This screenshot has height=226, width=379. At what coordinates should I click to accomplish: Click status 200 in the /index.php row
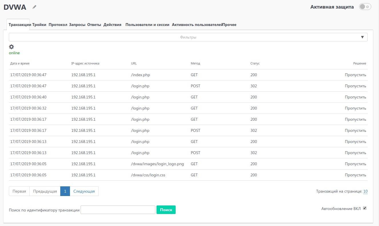254,75
